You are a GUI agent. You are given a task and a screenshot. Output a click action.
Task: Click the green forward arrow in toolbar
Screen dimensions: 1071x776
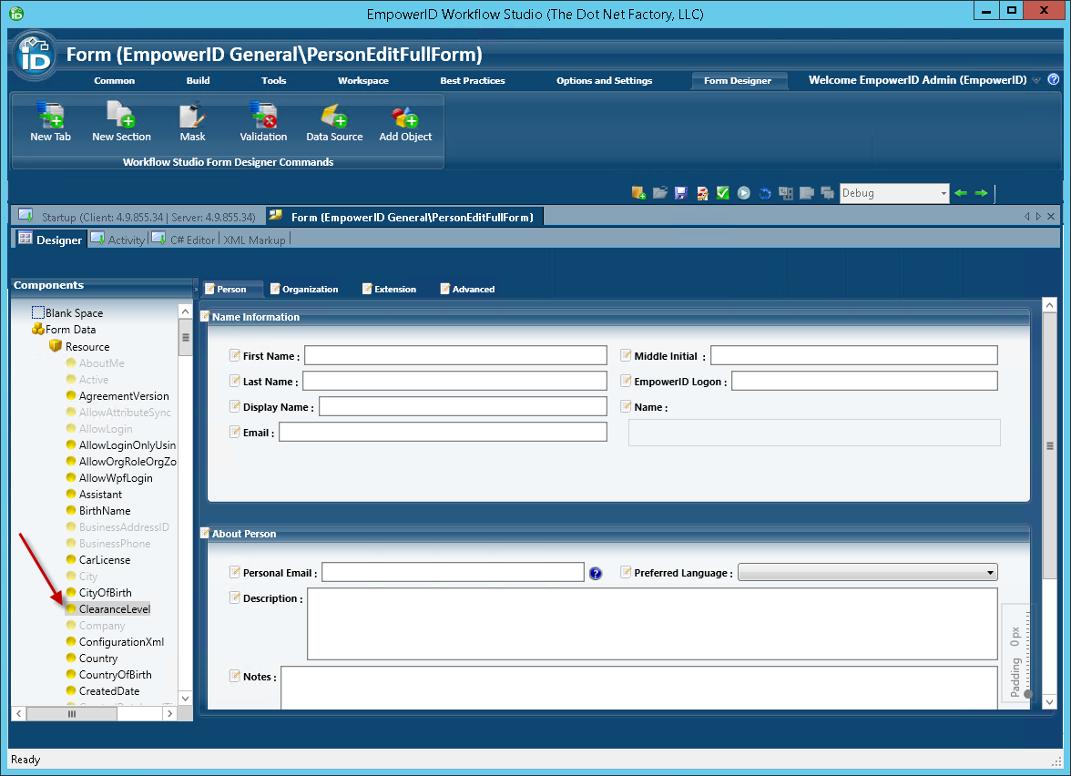[x=981, y=193]
